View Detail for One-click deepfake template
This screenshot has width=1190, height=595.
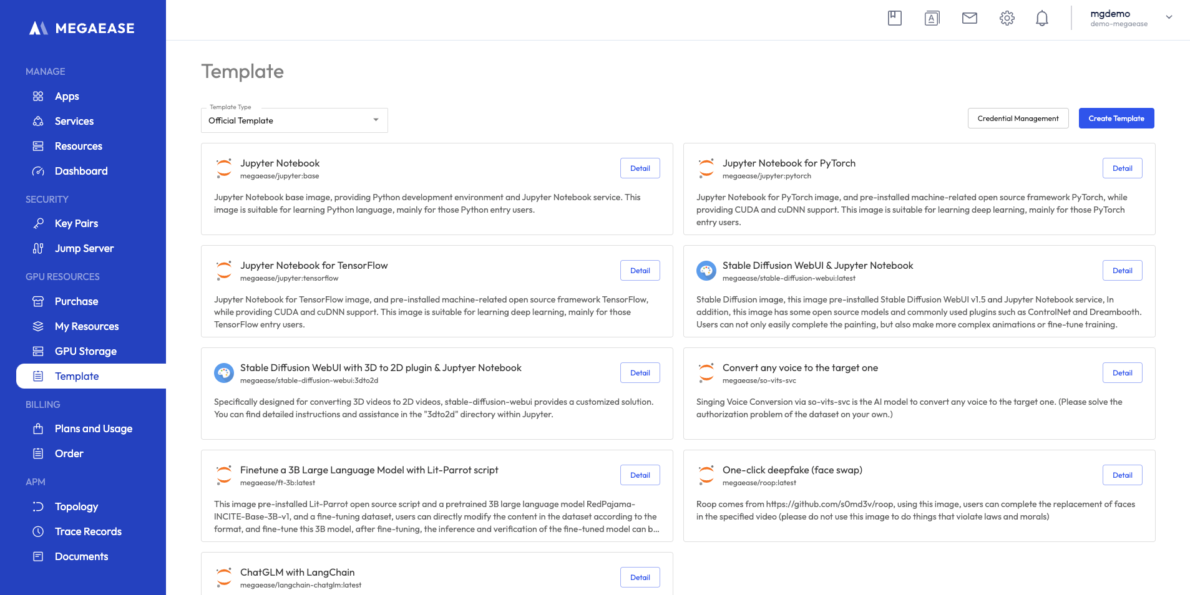click(1122, 475)
